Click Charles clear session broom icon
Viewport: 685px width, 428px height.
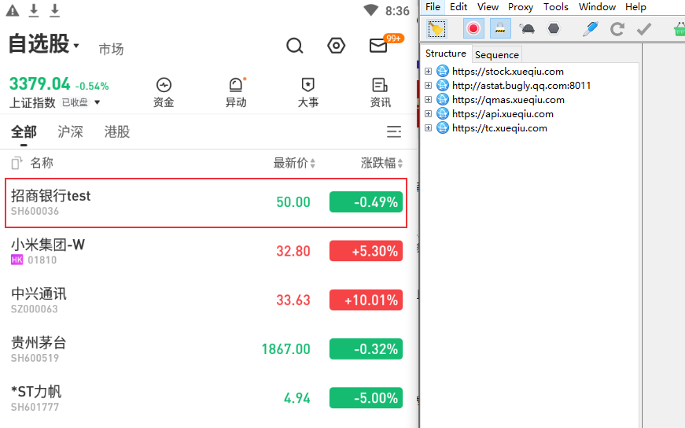click(x=436, y=29)
